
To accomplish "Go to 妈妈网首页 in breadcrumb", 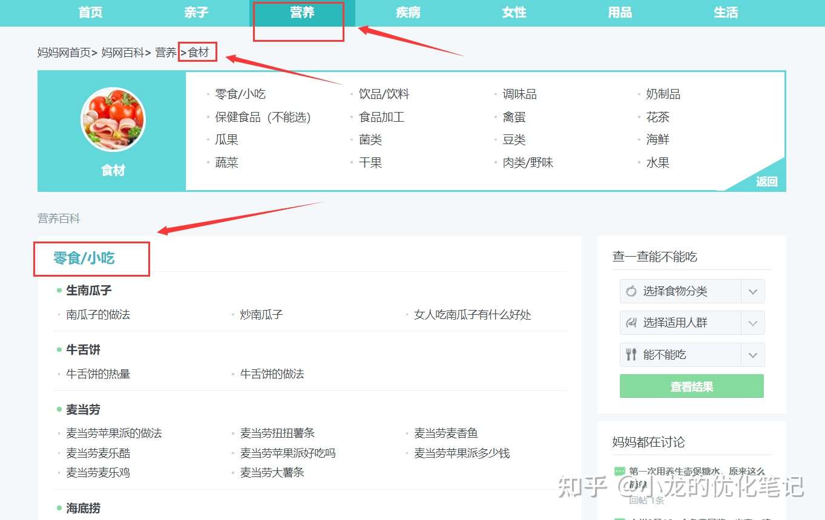I will click(x=64, y=53).
